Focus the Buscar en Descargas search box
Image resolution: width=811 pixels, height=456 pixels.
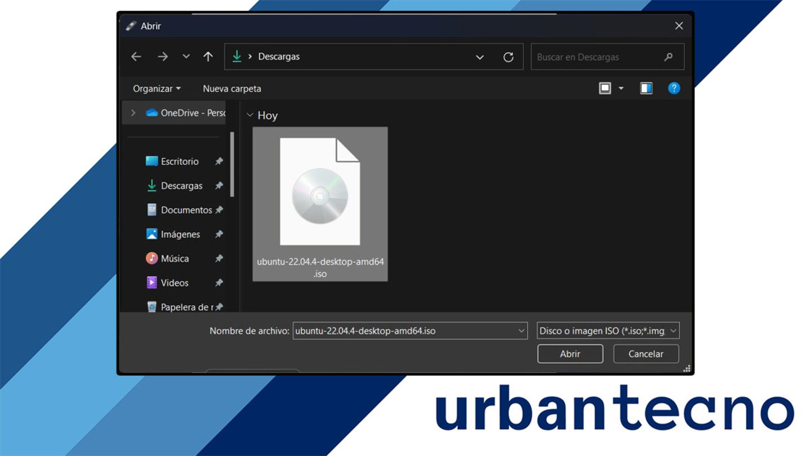click(607, 57)
